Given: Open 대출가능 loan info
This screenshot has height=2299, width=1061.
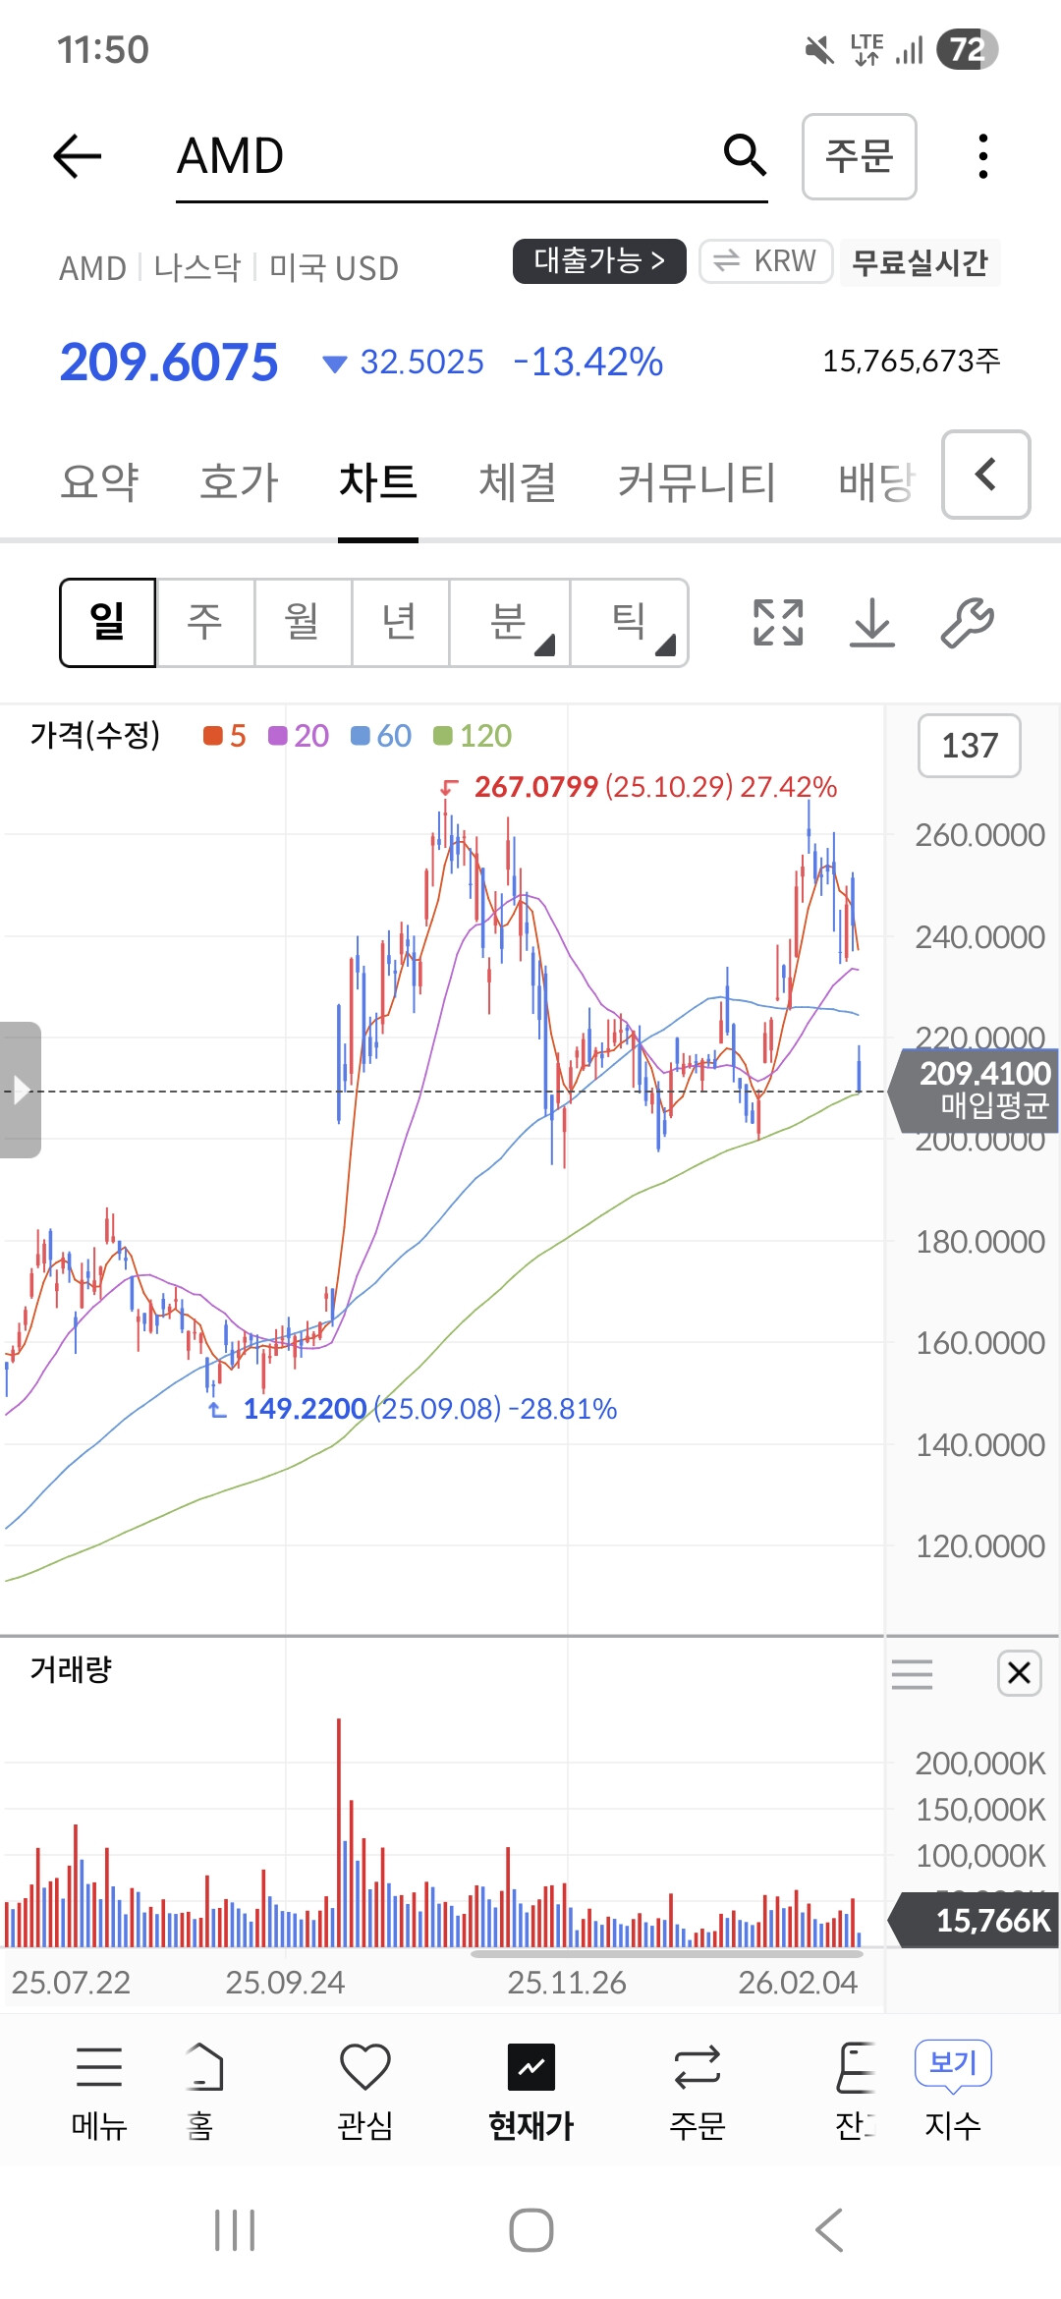Looking at the screenshot, I should pos(599,260).
